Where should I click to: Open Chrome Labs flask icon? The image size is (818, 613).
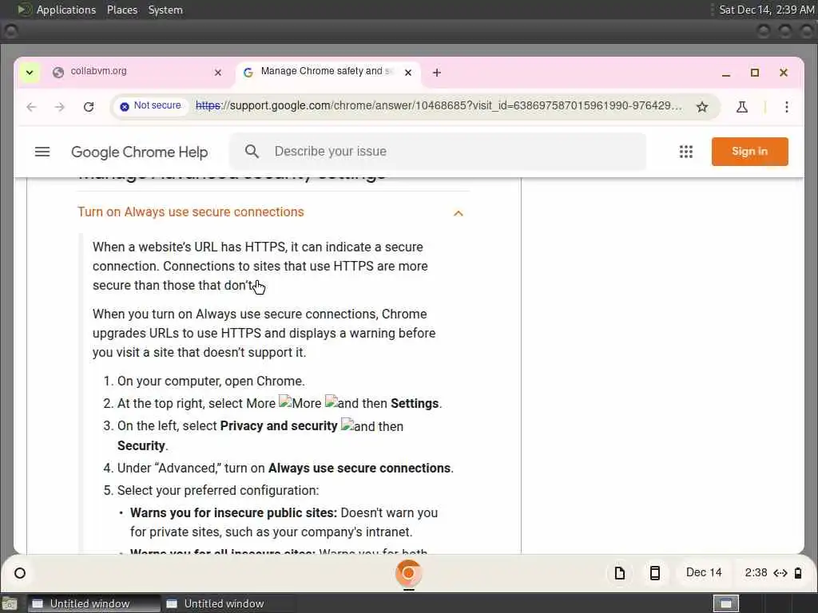[742, 107]
